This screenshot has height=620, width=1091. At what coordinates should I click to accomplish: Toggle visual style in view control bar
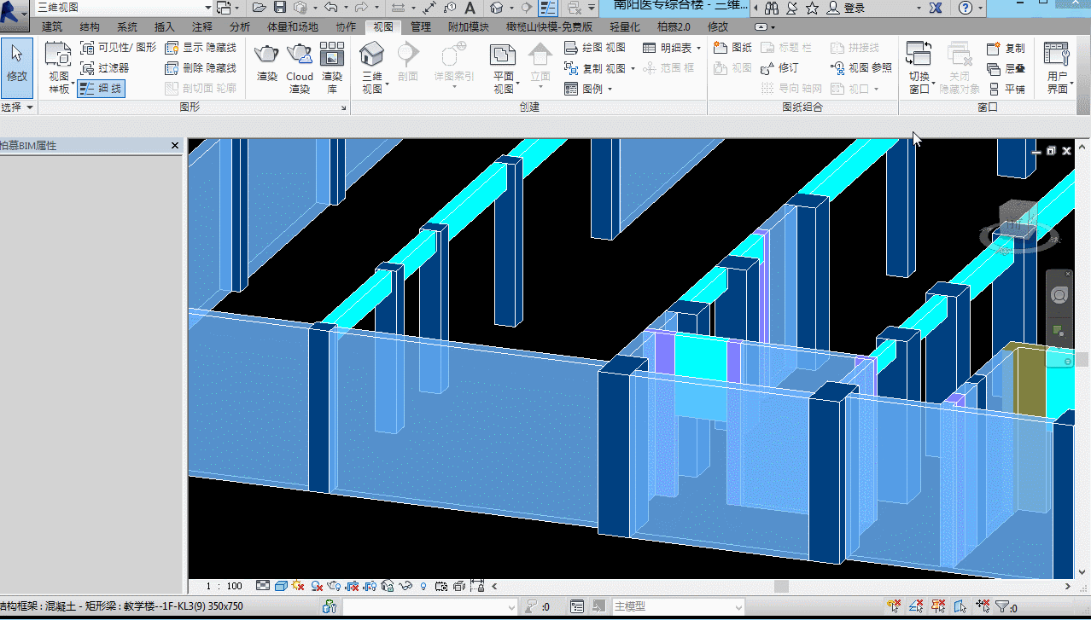click(281, 586)
